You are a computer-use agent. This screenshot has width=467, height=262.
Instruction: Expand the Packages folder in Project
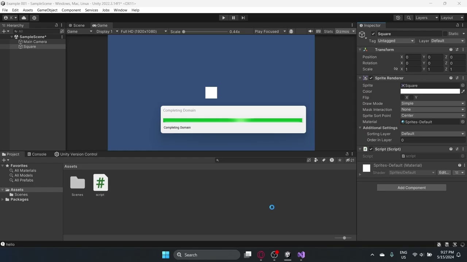(x=3, y=199)
